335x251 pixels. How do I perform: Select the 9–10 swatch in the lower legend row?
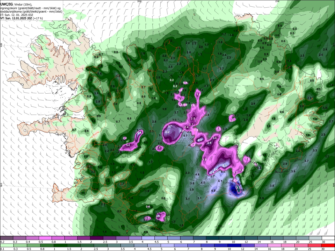pos(221,245)
